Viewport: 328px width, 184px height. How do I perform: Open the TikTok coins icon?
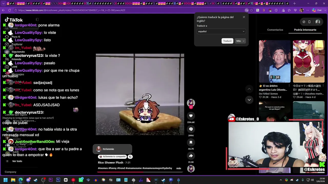point(304,22)
